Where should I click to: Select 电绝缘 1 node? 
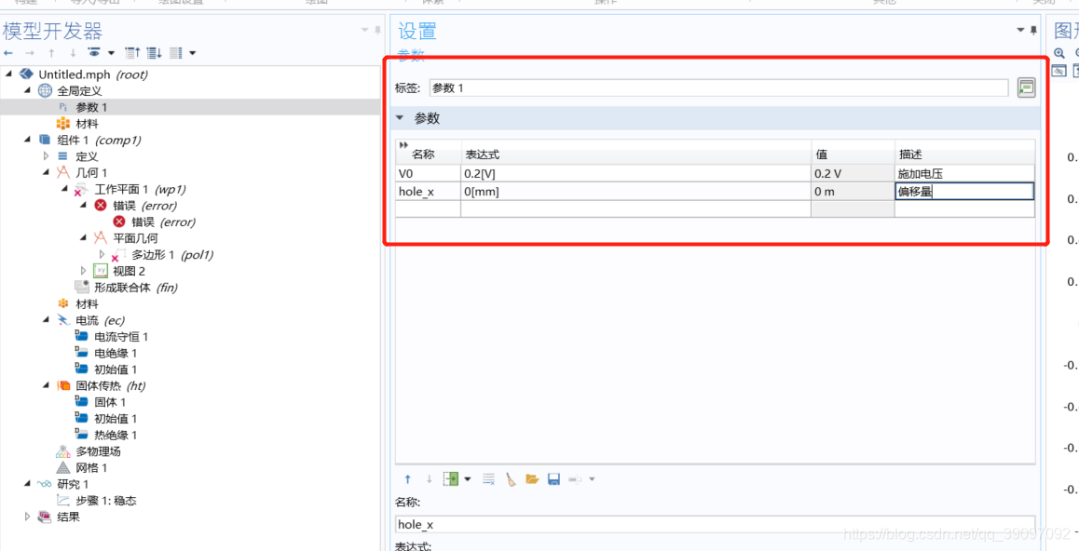tap(116, 353)
